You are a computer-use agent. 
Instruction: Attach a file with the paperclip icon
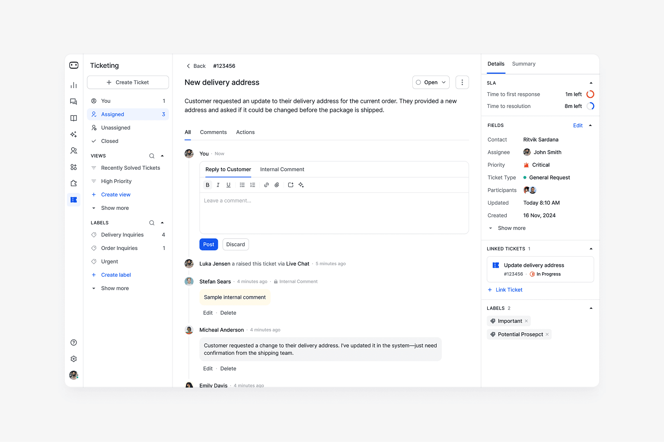tap(277, 185)
